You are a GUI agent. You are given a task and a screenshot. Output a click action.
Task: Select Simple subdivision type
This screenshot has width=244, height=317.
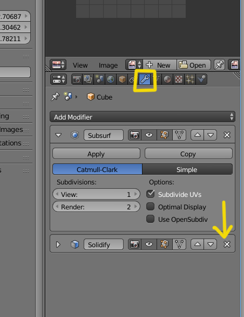[x=187, y=169]
